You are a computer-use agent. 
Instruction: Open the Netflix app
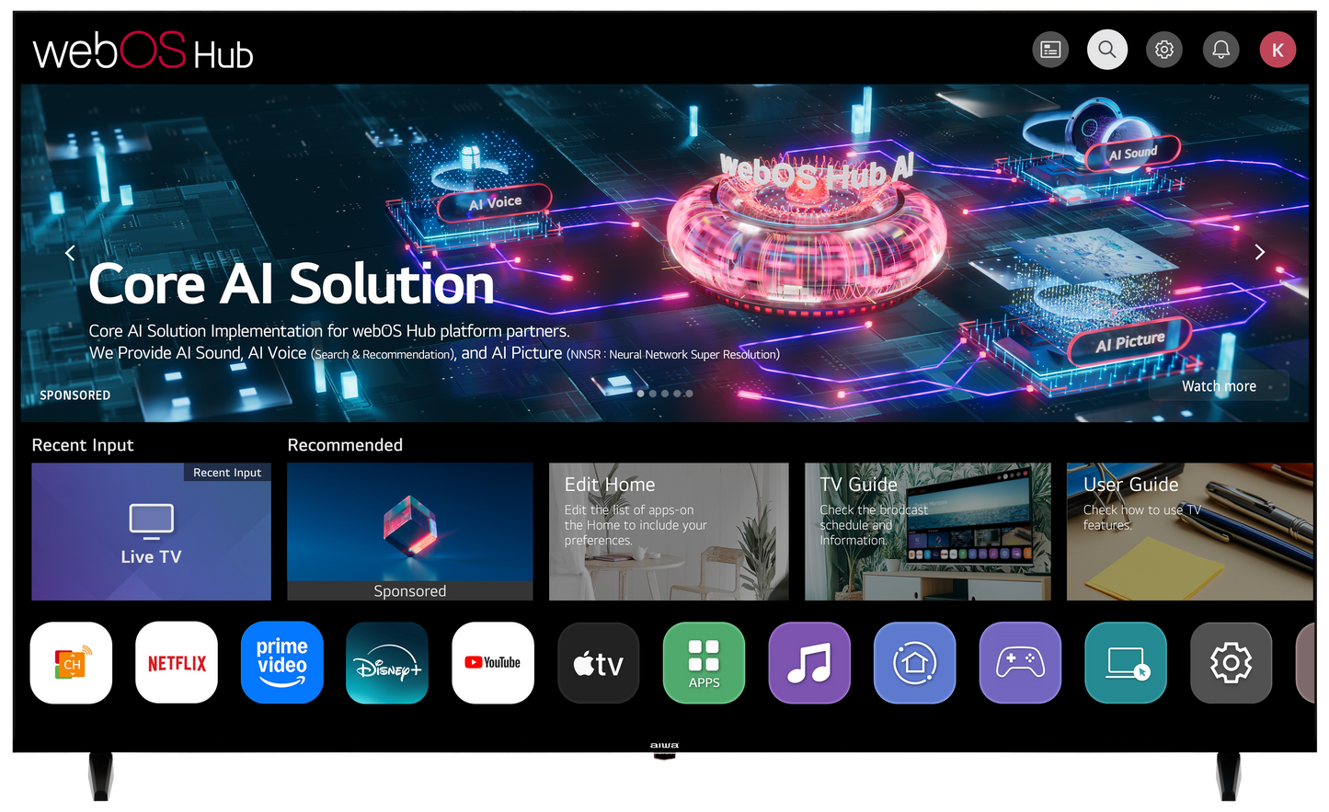click(x=176, y=662)
